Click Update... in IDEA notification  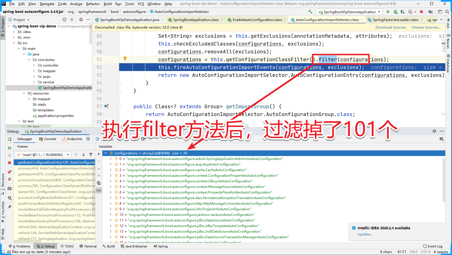click(365, 234)
